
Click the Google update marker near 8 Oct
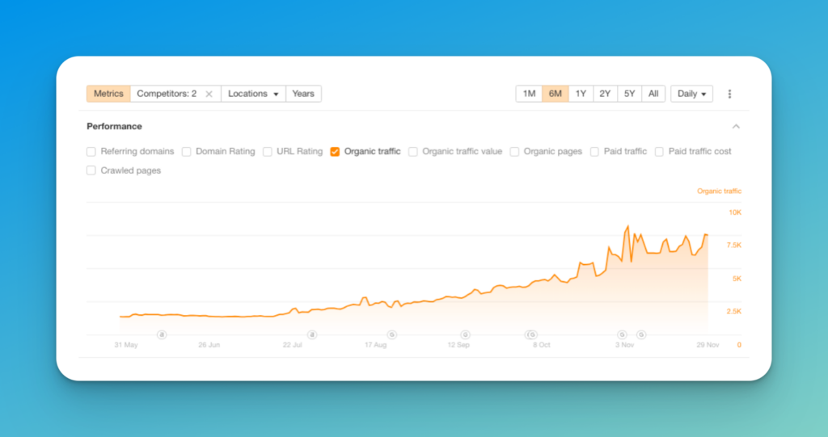tap(532, 334)
